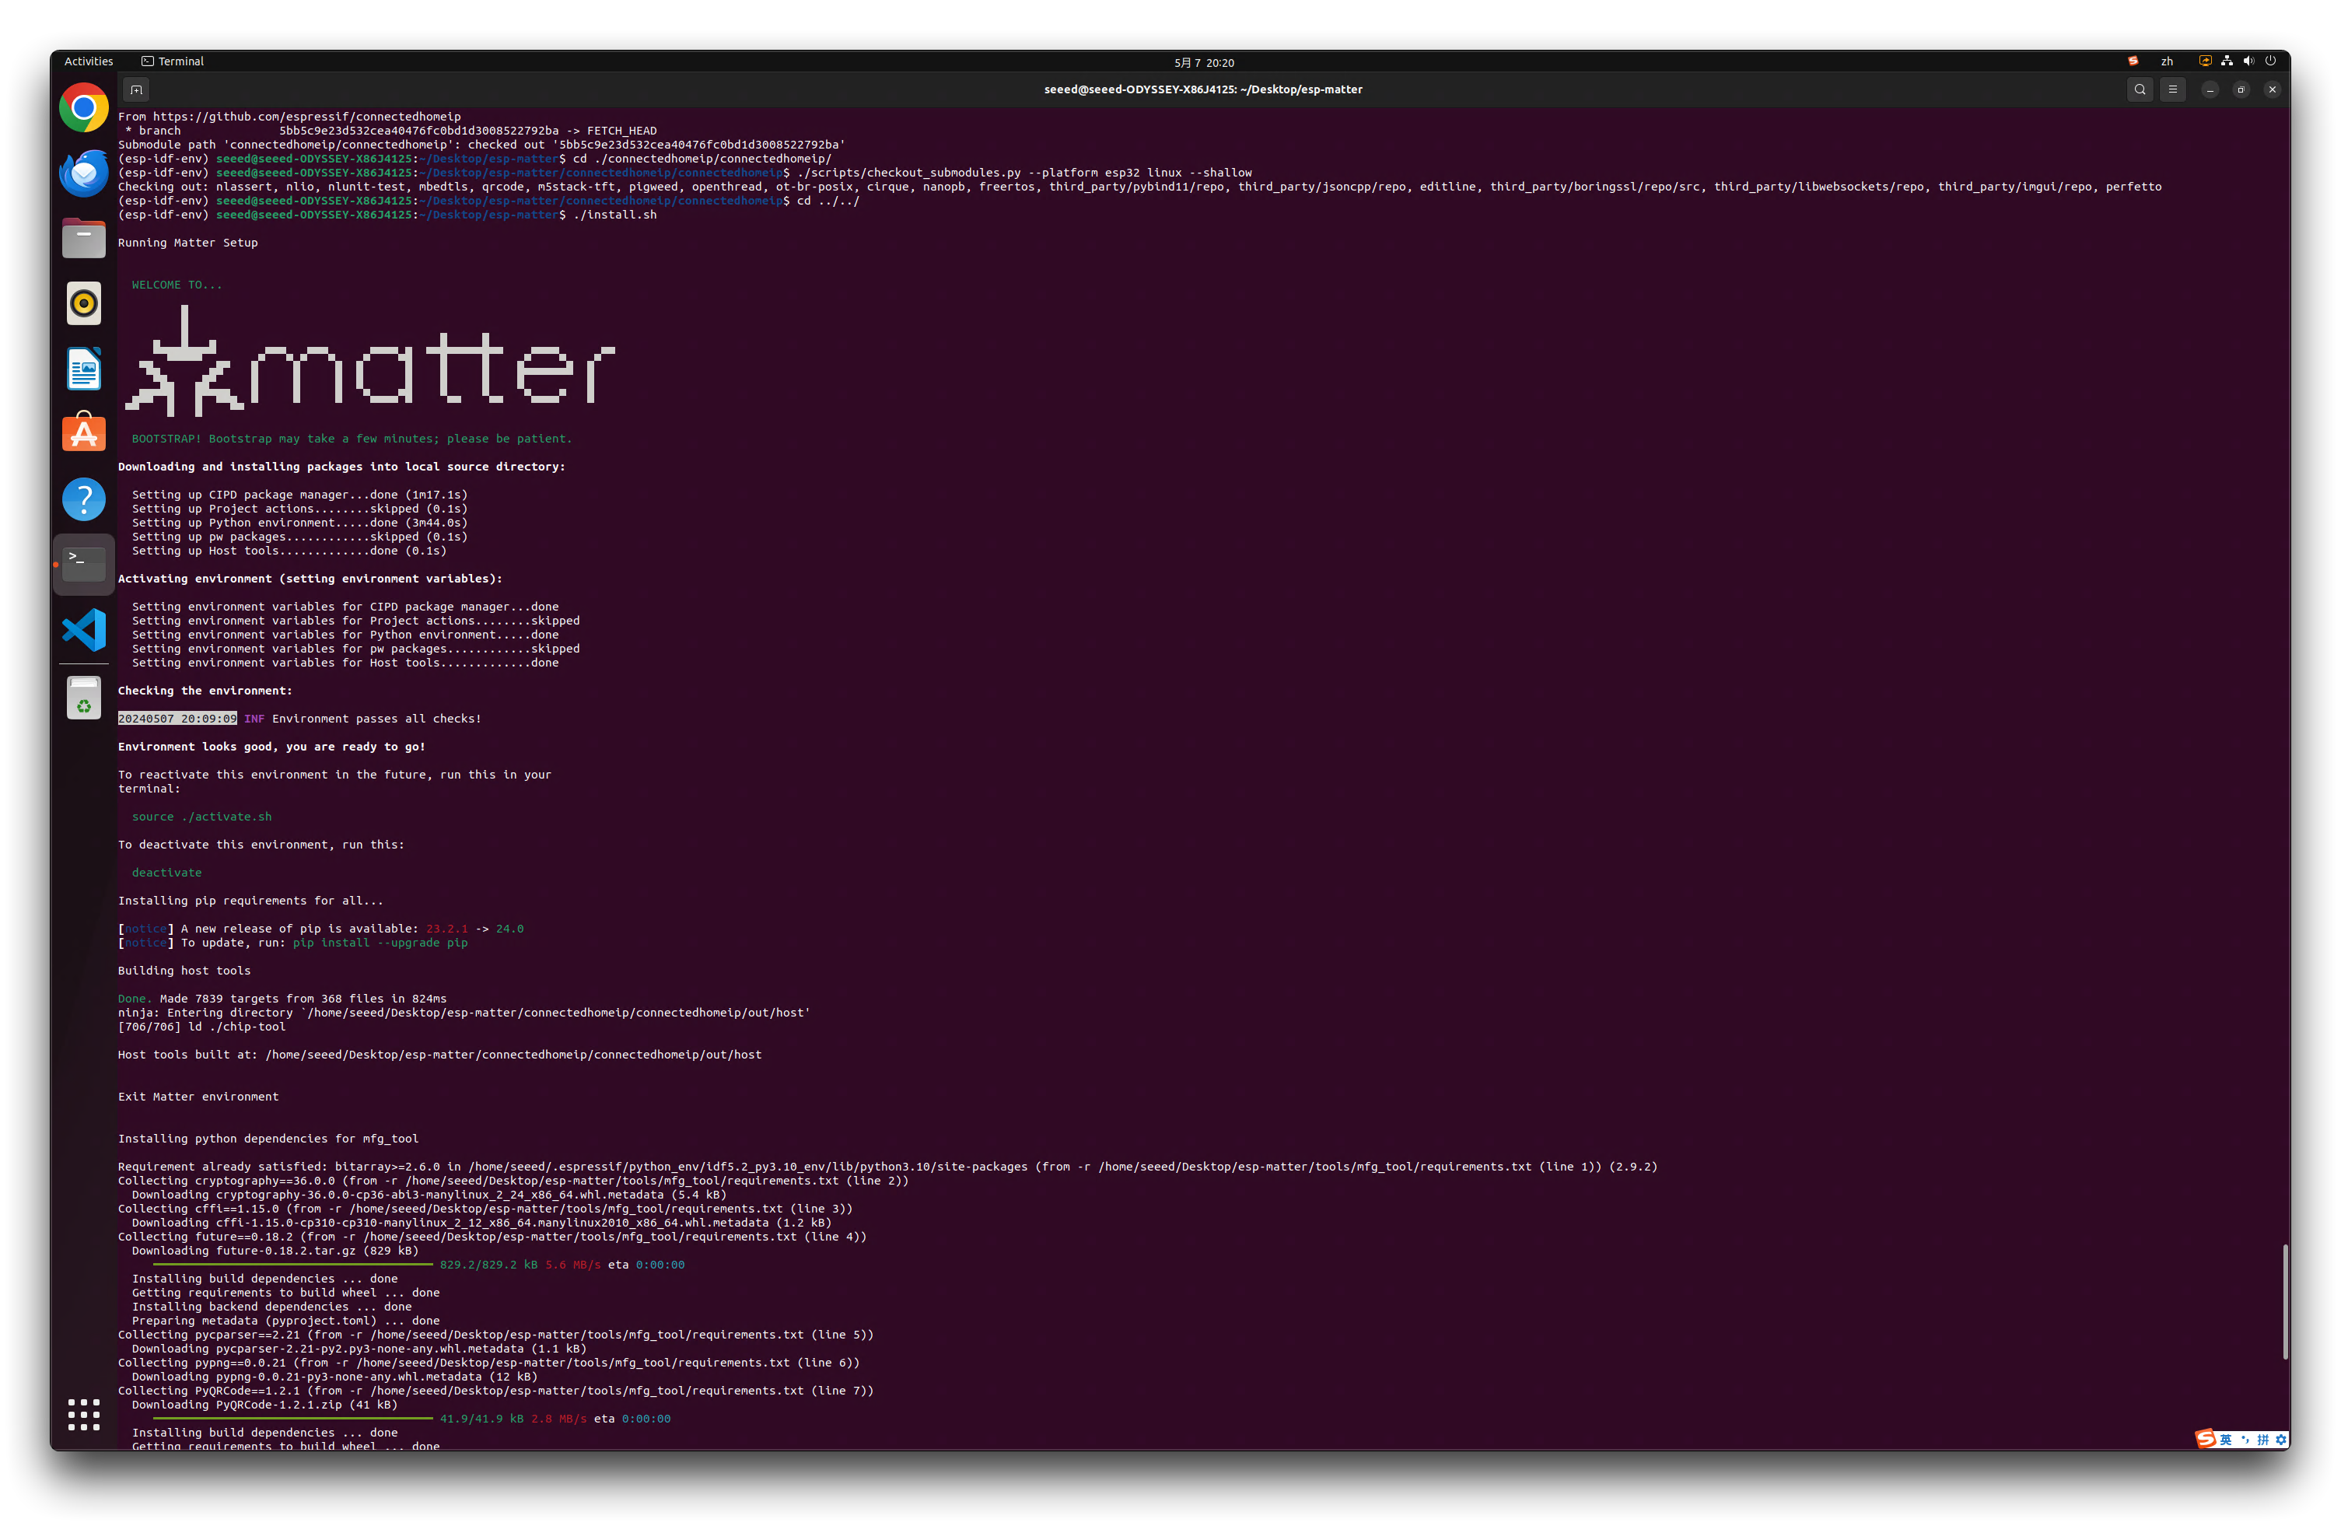The width and height of the screenshot is (2341, 1526).
Task: Open the Terminal app menu in top bar
Action: click(x=173, y=61)
